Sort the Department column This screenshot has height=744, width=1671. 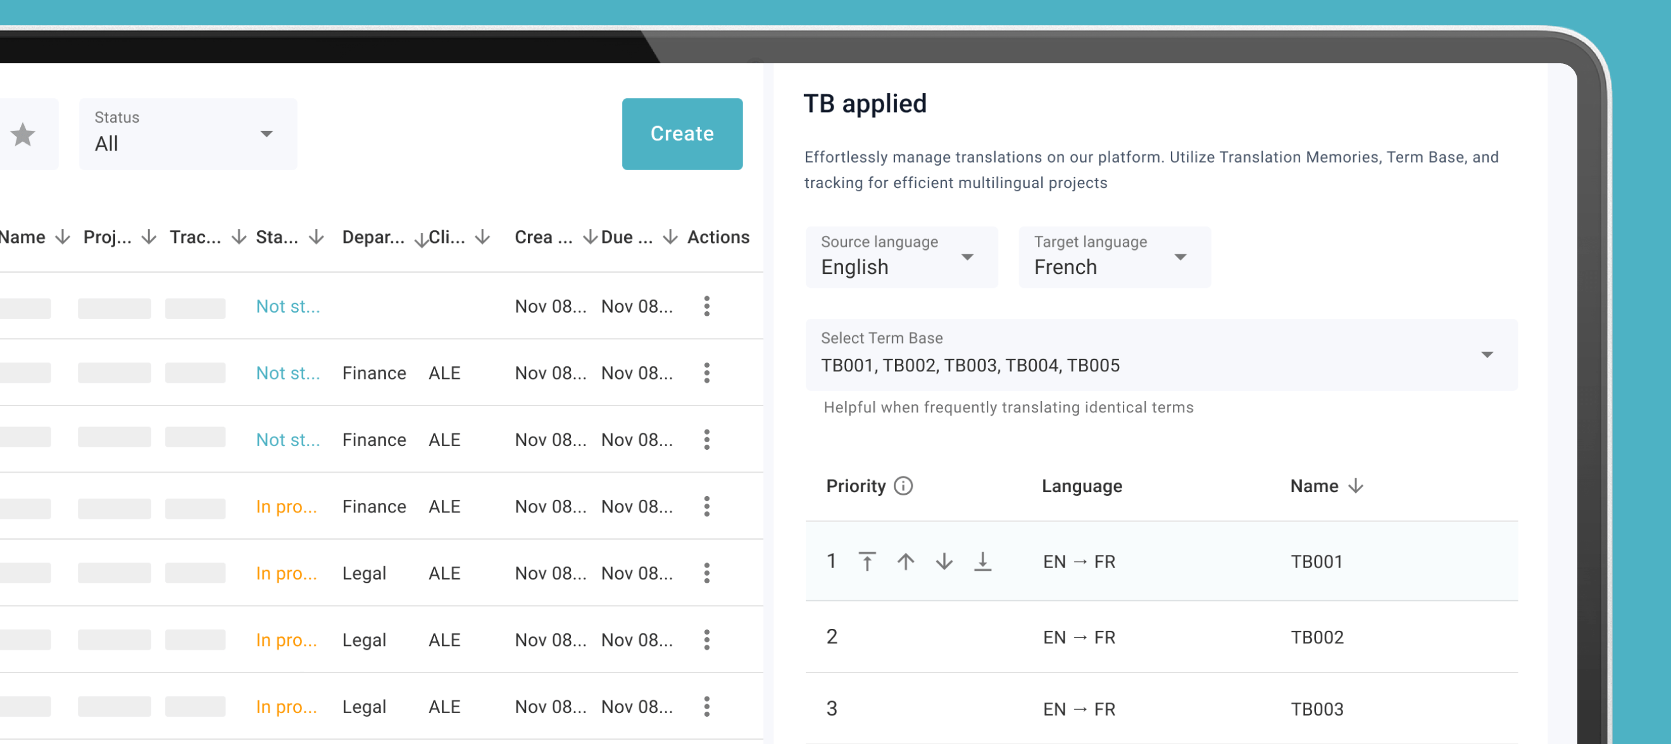[x=420, y=238]
